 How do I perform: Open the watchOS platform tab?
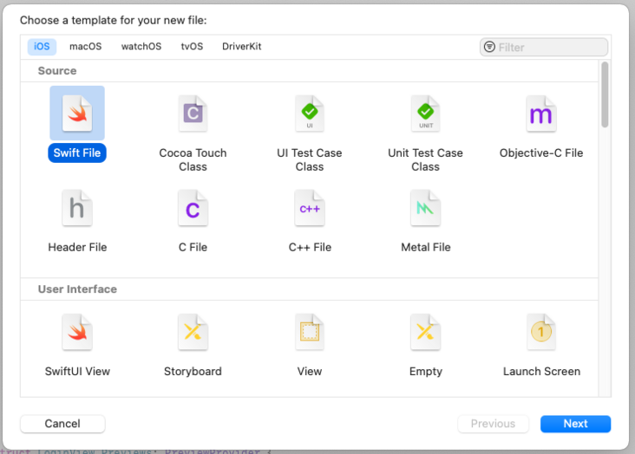coord(141,47)
